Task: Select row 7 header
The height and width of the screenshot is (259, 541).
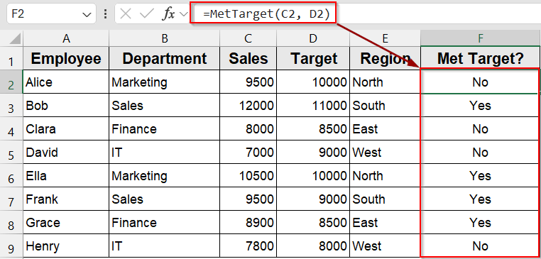Action: pos(11,199)
